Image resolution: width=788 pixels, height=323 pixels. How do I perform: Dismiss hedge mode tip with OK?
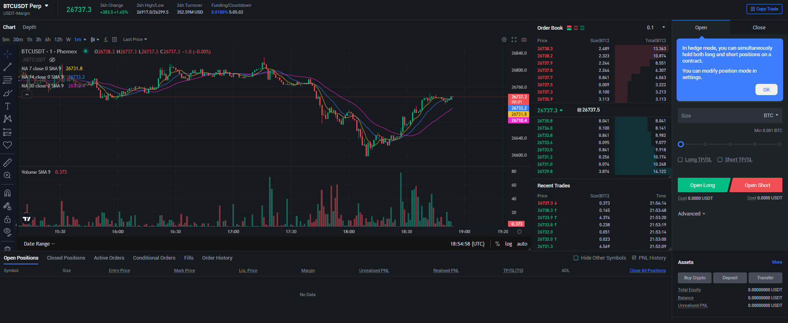[766, 89]
